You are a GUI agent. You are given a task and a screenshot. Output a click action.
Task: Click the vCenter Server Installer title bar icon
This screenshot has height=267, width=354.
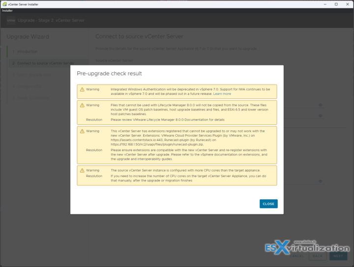click(4, 4)
